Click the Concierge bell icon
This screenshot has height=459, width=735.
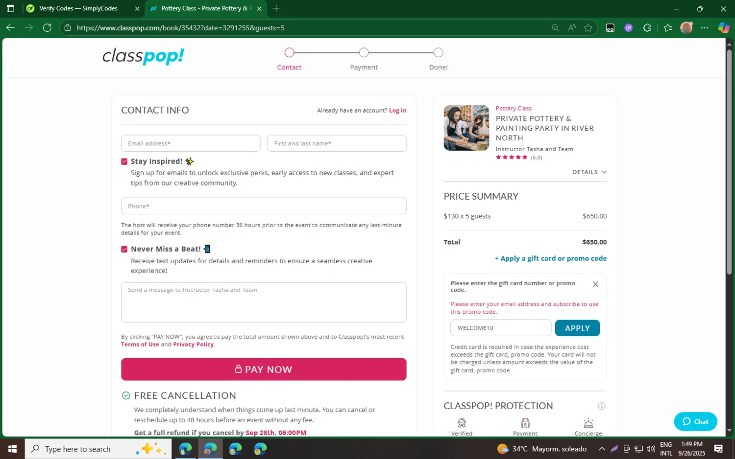[588, 423]
